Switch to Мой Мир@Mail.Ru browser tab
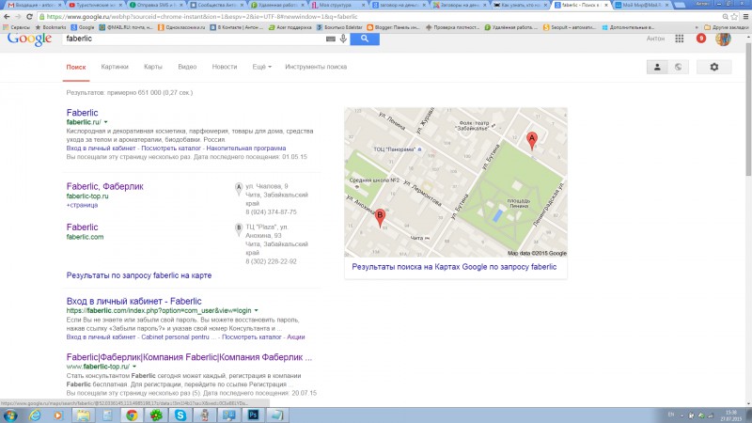 pyautogui.click(x=643, y=5)
